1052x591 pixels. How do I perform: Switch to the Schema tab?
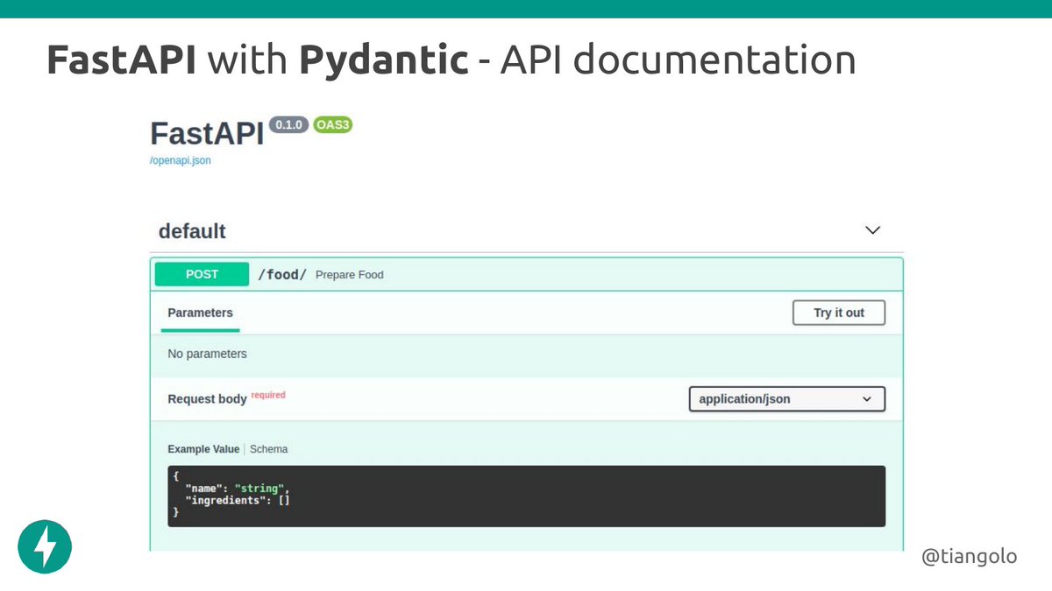click(x=268, y=449)
